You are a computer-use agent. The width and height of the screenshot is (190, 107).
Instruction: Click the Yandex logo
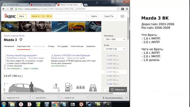[10, 16]
